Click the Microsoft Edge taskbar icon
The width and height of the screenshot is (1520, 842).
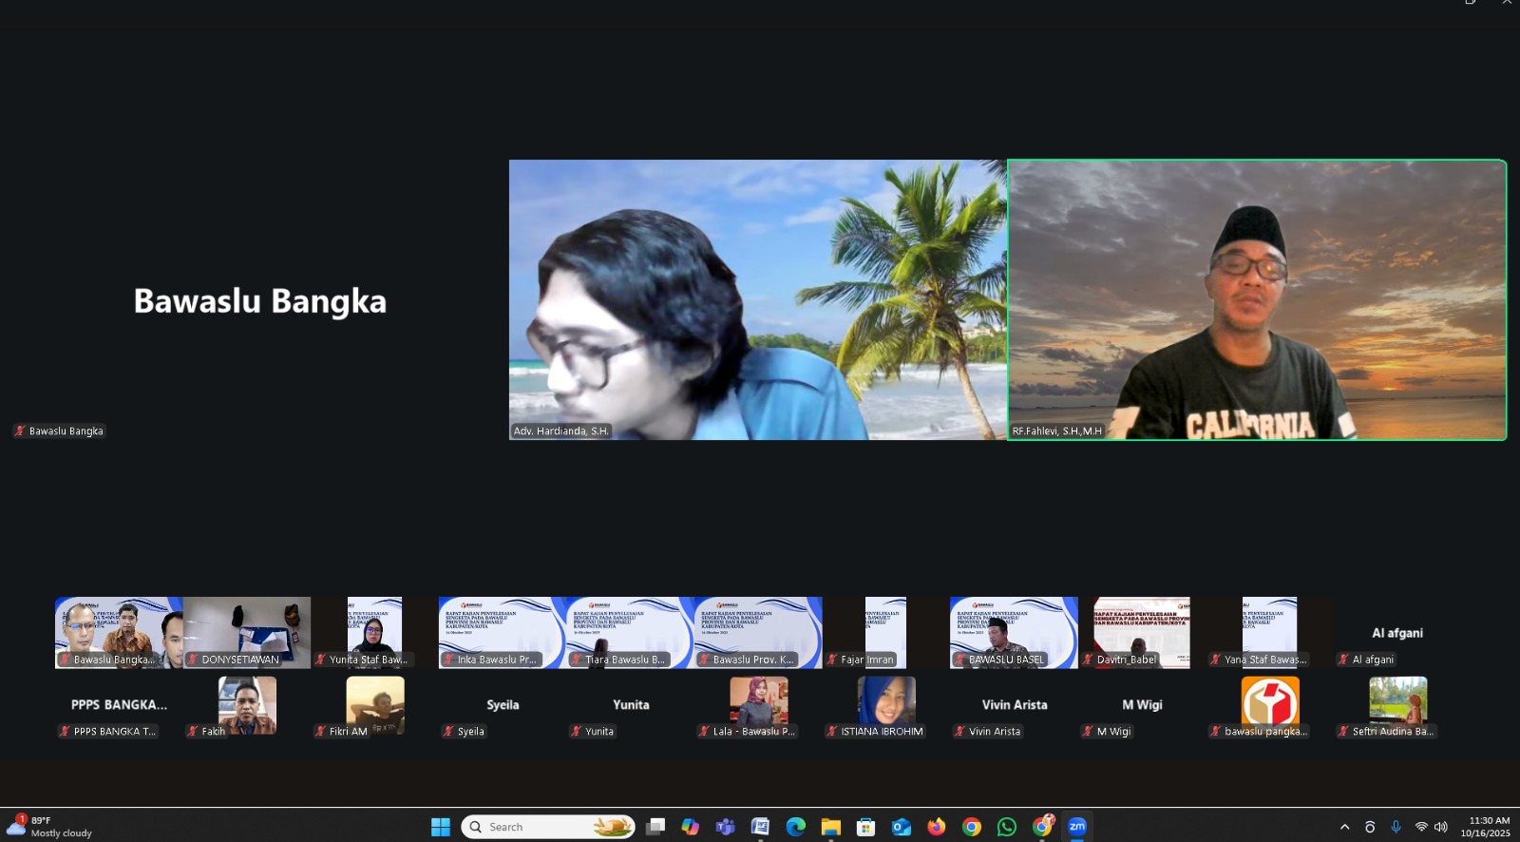[x=796, y=827]
